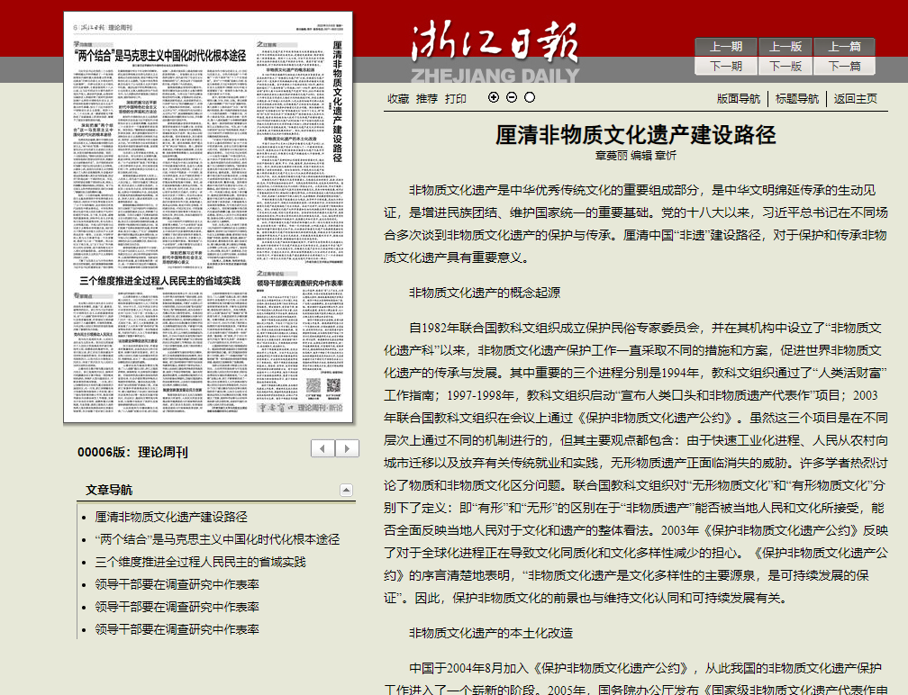This screenshot has width=908, height=695.
Task: Go to previous page with left arrow
Action: click(x=322, y=448)
